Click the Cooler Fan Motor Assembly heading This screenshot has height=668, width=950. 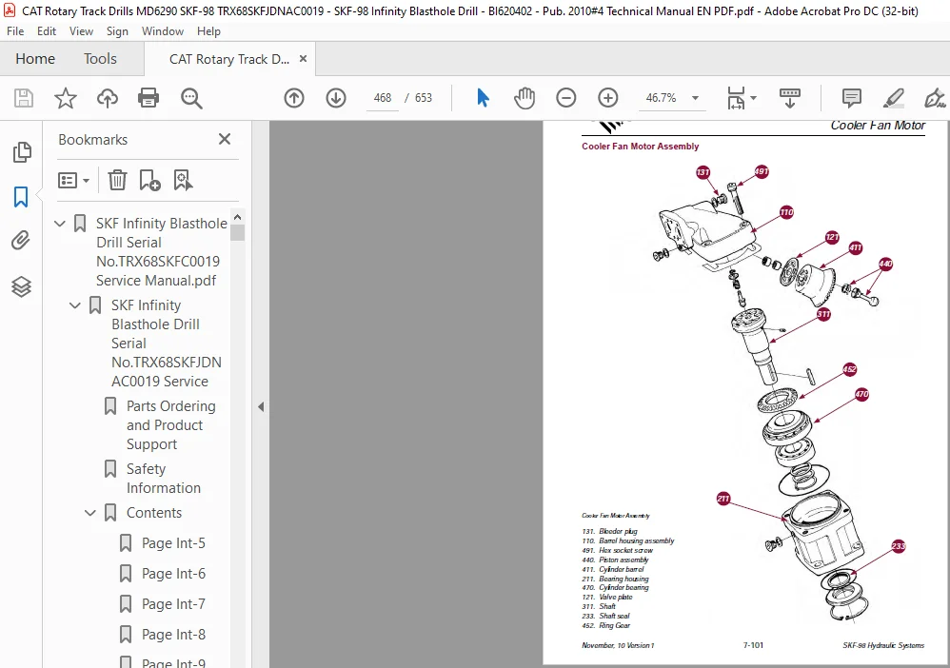coord(640,146)
